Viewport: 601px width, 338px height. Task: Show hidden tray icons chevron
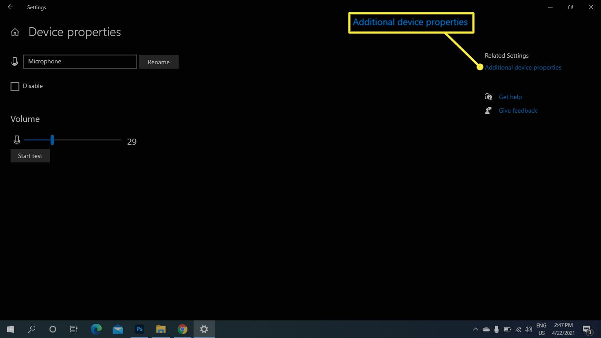click(x=476, y=329)
